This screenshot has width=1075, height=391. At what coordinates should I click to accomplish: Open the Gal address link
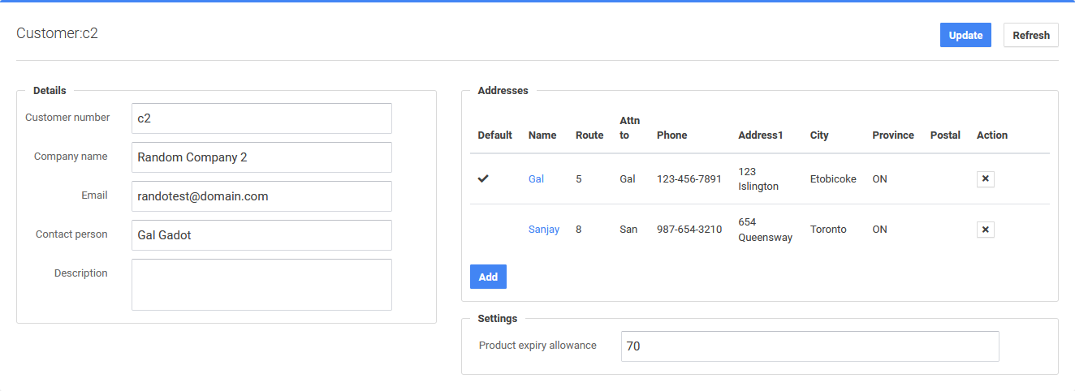(x=536, y=179)
